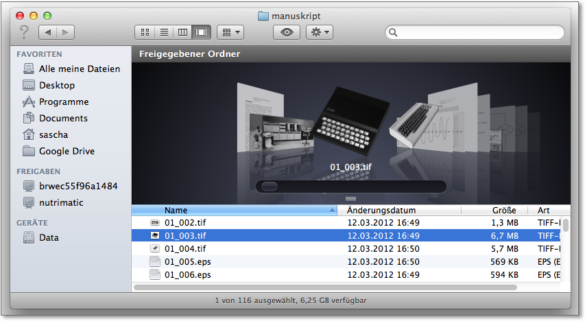Image resolution: width=585 pixels, height=321 pixels.
Task: Switch to icon view mode
Action: tap(145, 32)
